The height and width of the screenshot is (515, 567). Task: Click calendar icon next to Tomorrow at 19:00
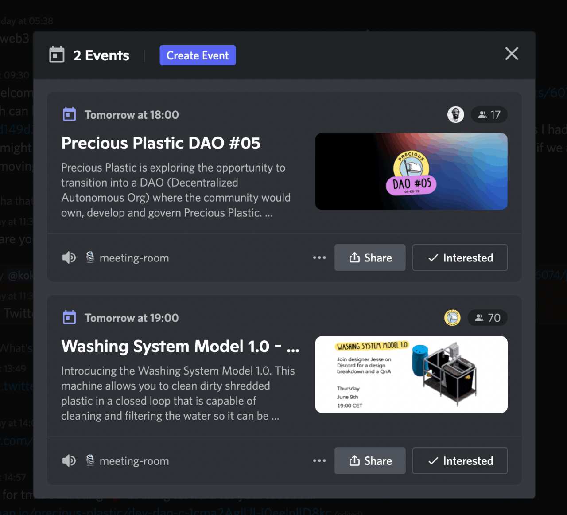(70, 317)
